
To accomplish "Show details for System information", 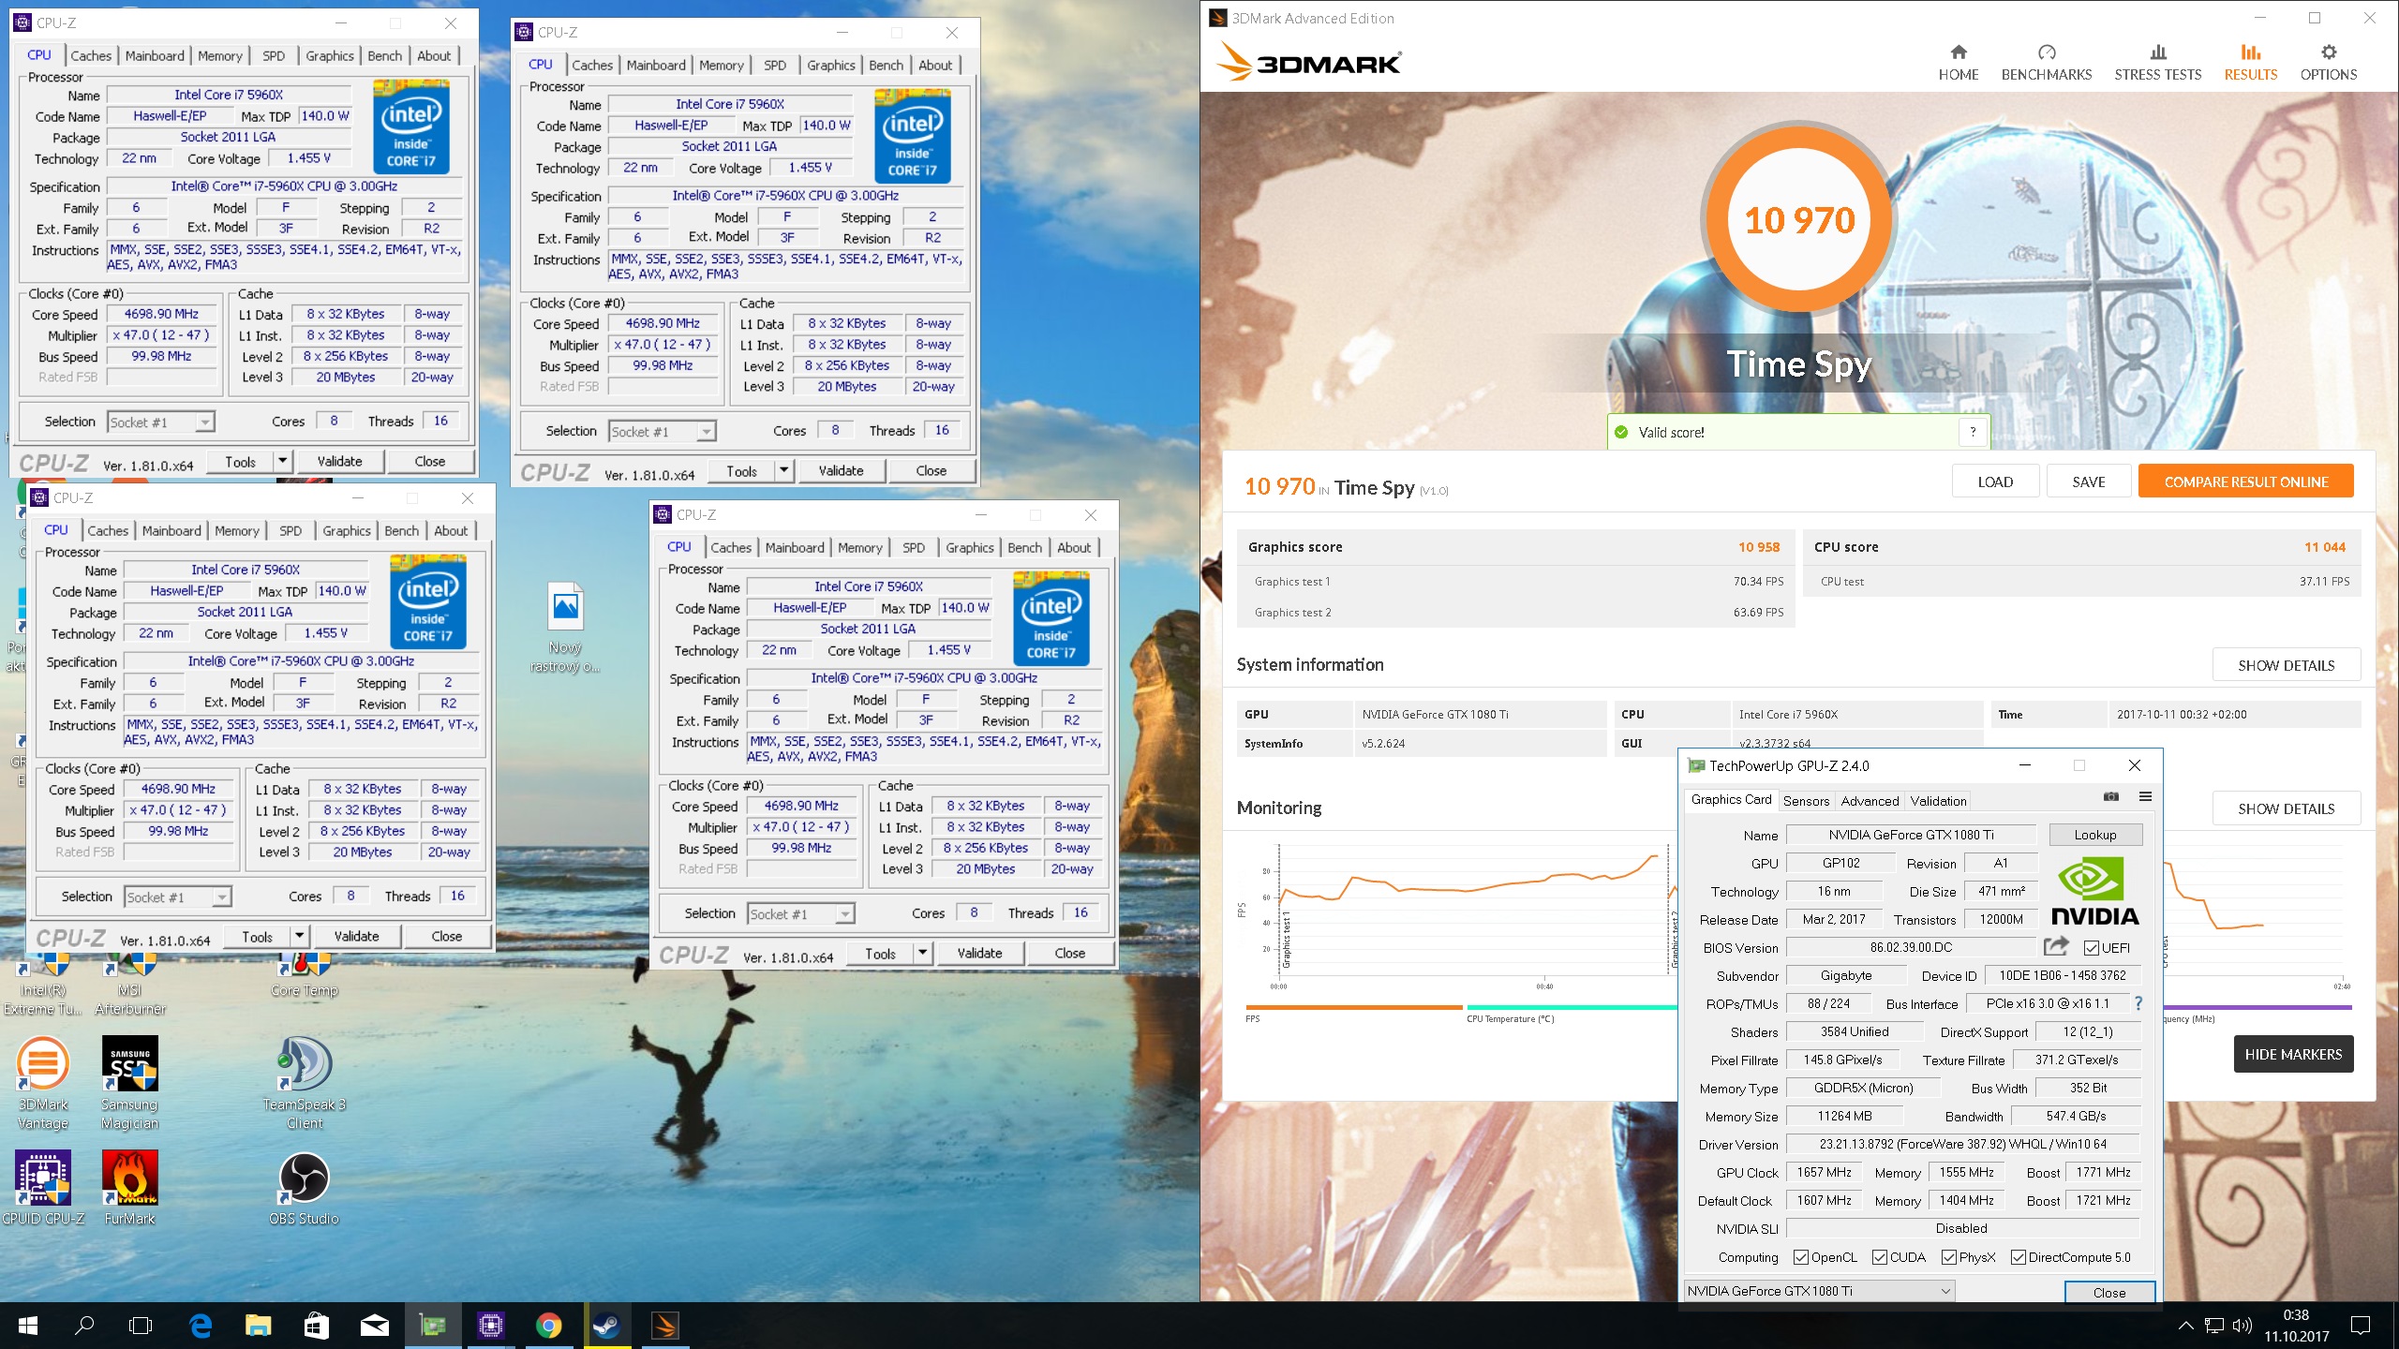I will [2286, 665].
